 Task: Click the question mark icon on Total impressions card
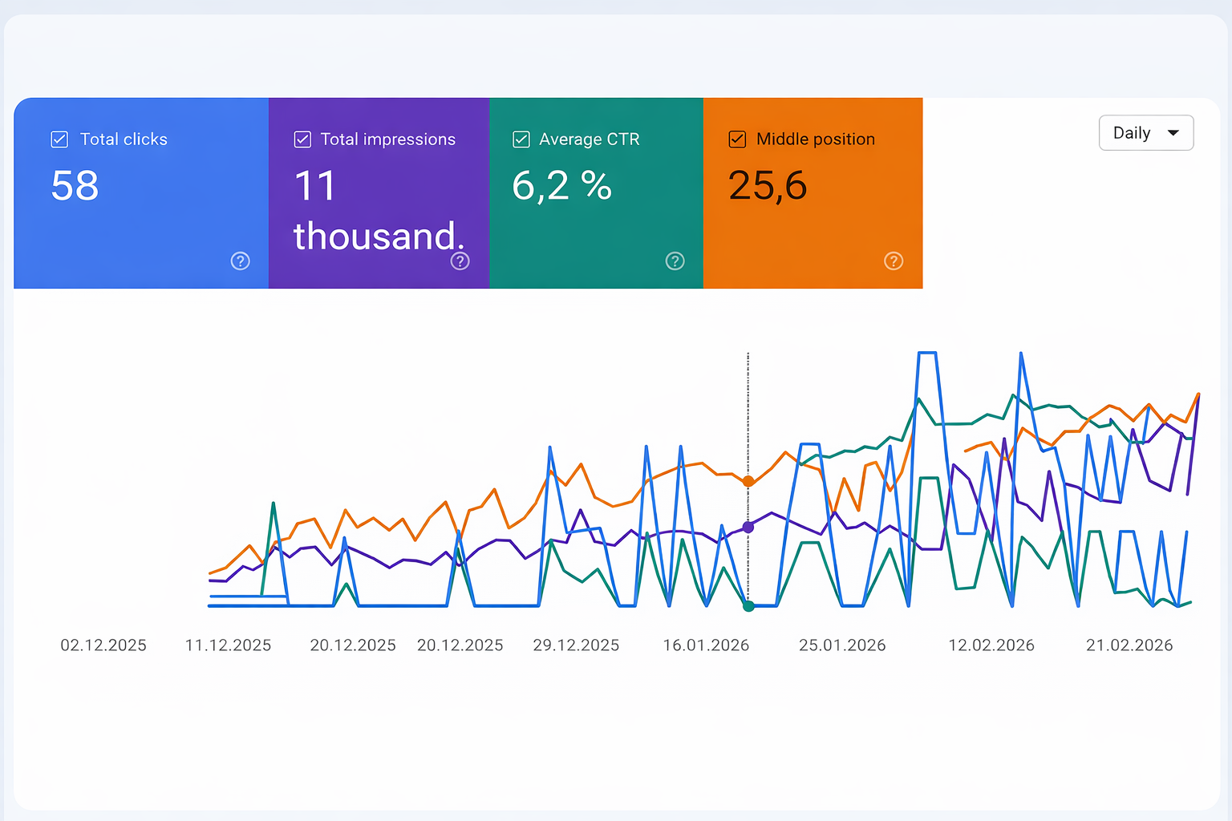460,261
